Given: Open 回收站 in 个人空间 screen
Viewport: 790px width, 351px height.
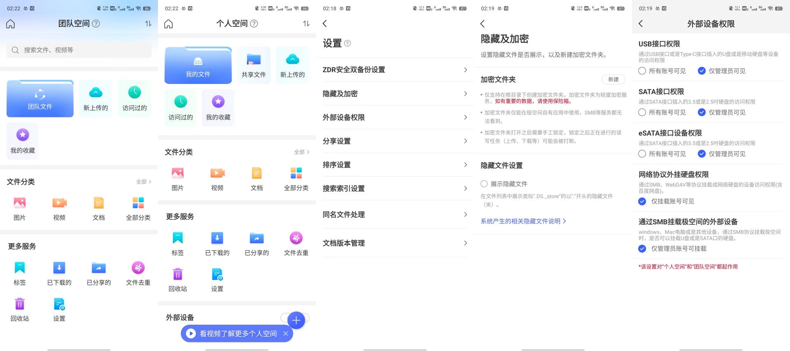Looking at the screenshot, I should (x=178, y=280).
